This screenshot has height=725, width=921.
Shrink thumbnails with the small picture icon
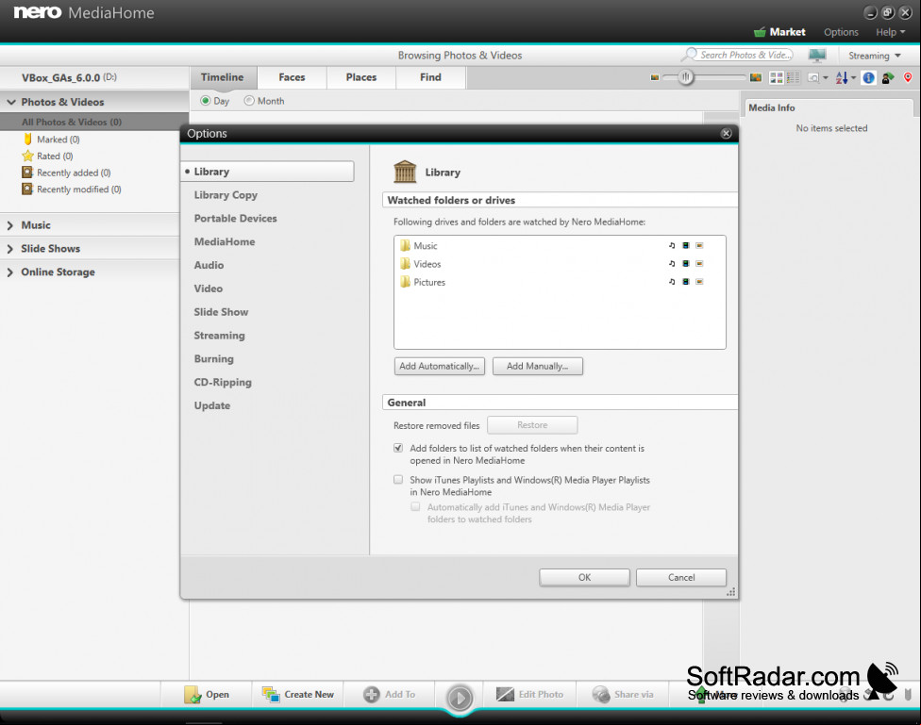[654, 77]
